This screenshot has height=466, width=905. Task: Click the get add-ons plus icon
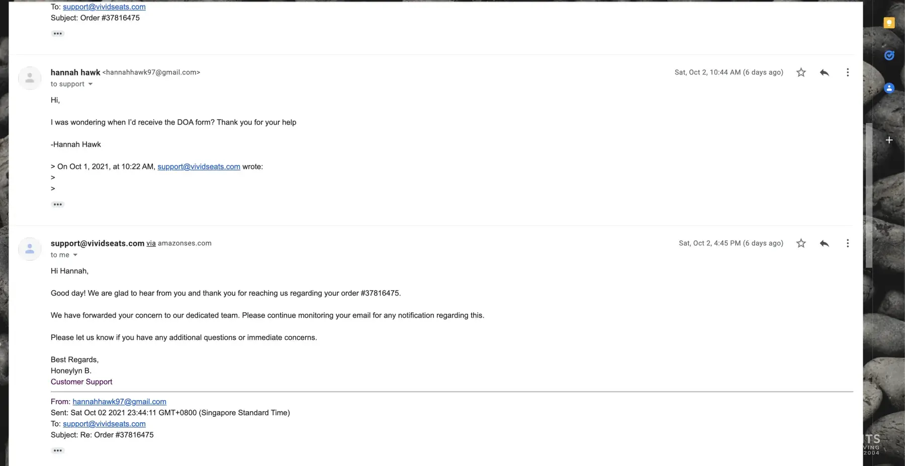click(x=889, y=140)
